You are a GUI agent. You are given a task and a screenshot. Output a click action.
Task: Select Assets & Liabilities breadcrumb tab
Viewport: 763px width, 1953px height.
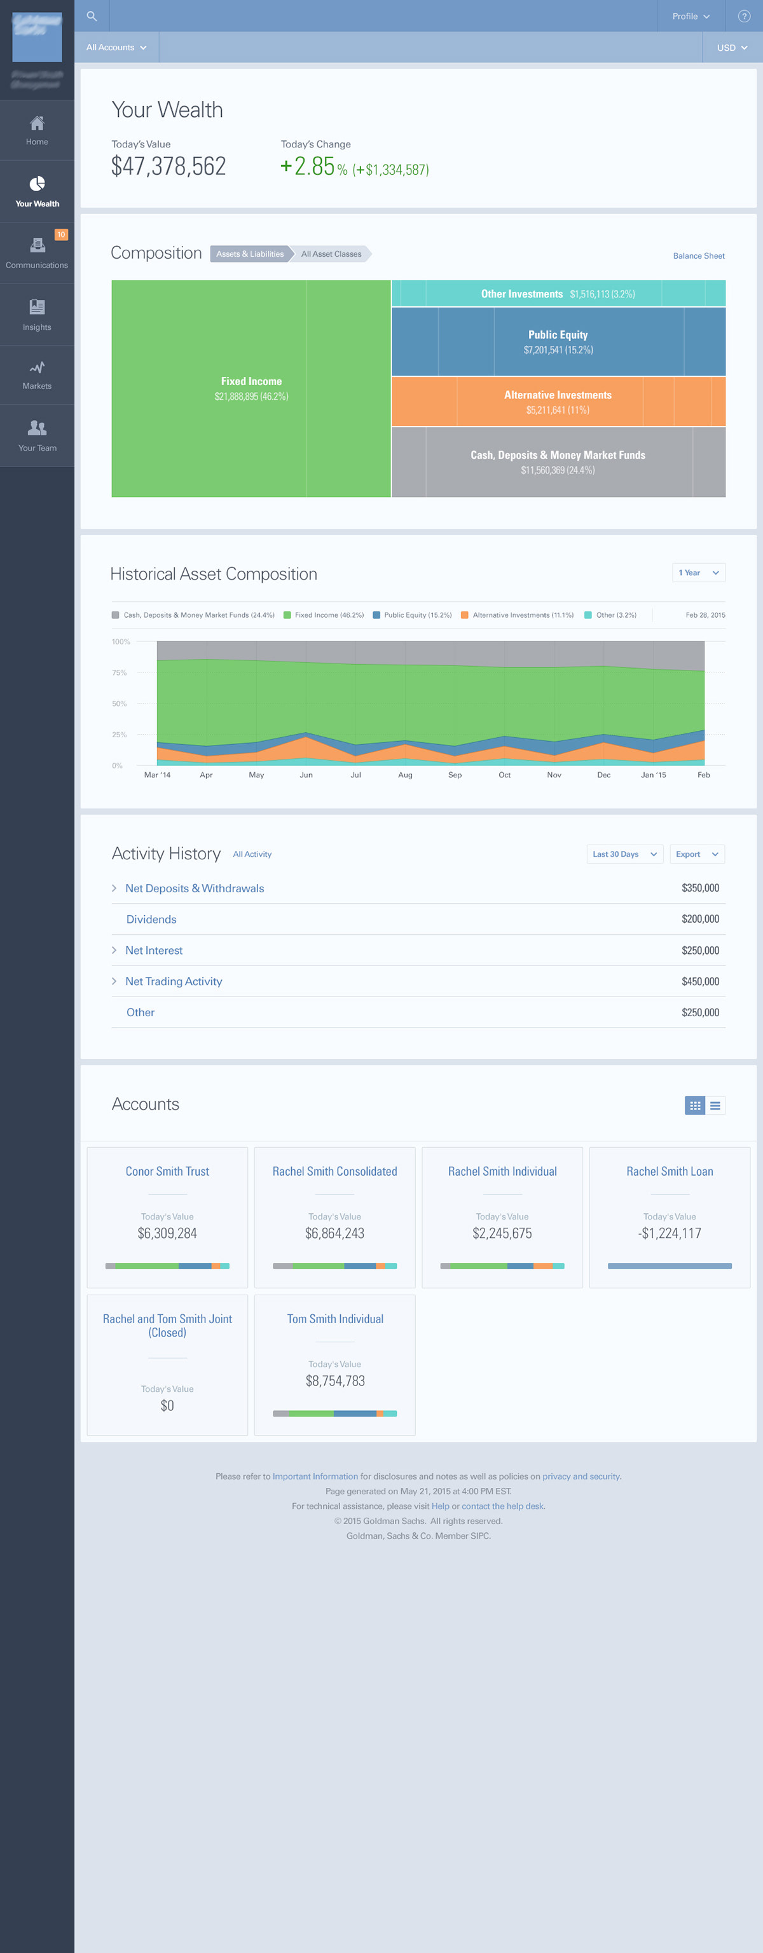pos(251,254)
